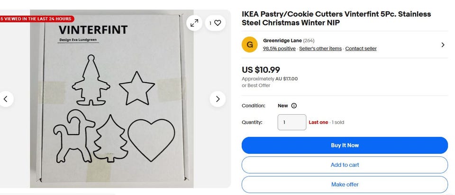The image size is (455, 195).
Task: Open the 98.5% positive feedback link
Action: click(279, 49)
